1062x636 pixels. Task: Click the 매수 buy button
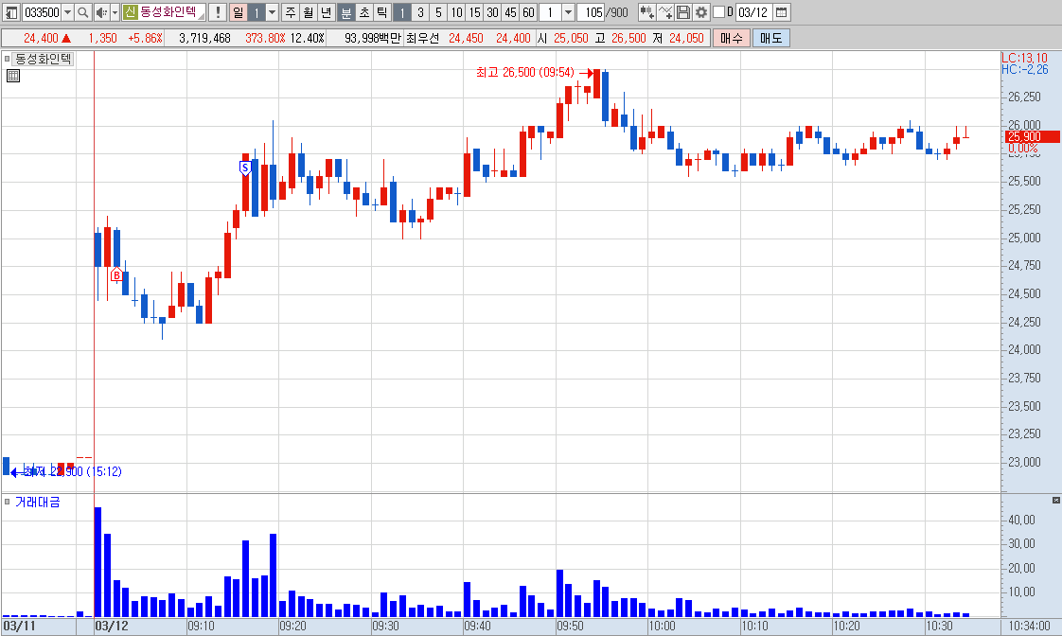(x=732, y=38)
